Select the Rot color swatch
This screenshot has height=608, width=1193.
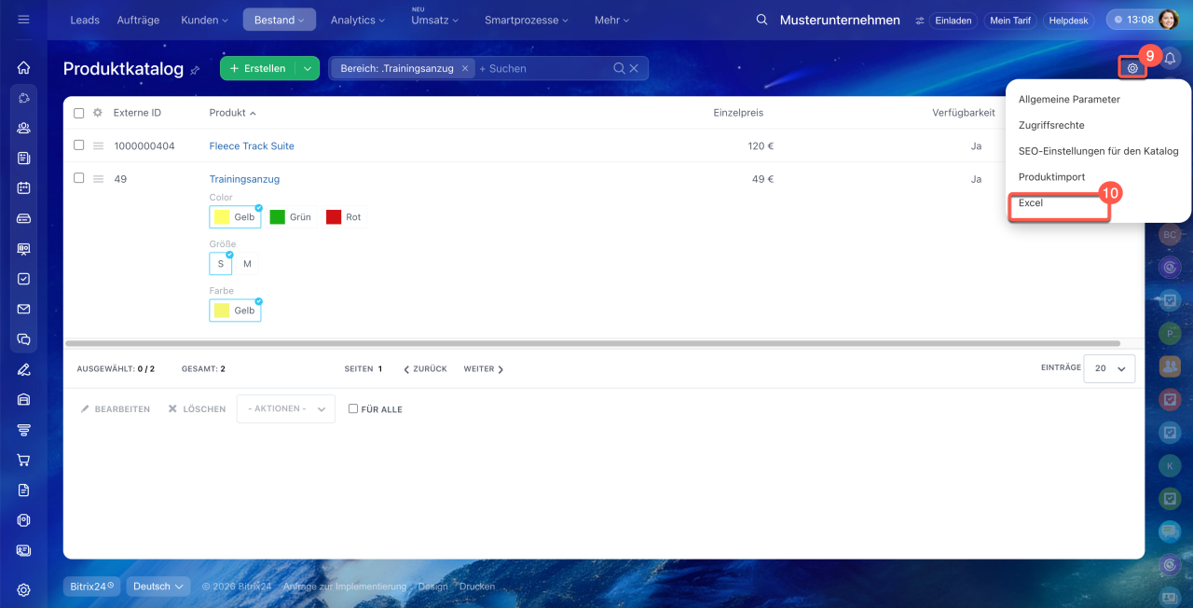[343, 217]
